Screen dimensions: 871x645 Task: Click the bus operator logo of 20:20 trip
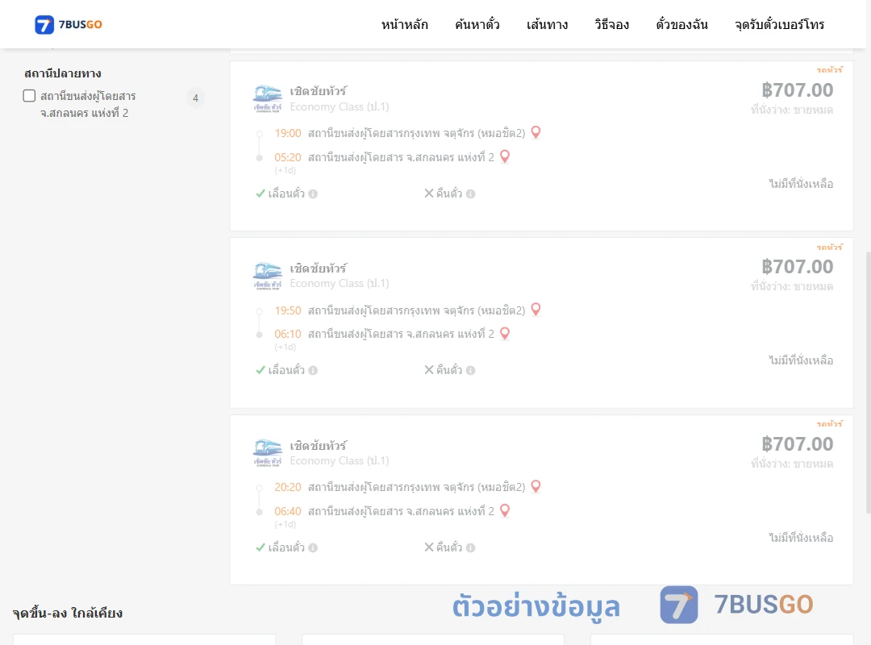coord(268,453)
